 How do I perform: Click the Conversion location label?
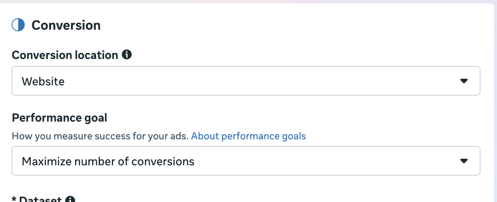click(65, 55)
